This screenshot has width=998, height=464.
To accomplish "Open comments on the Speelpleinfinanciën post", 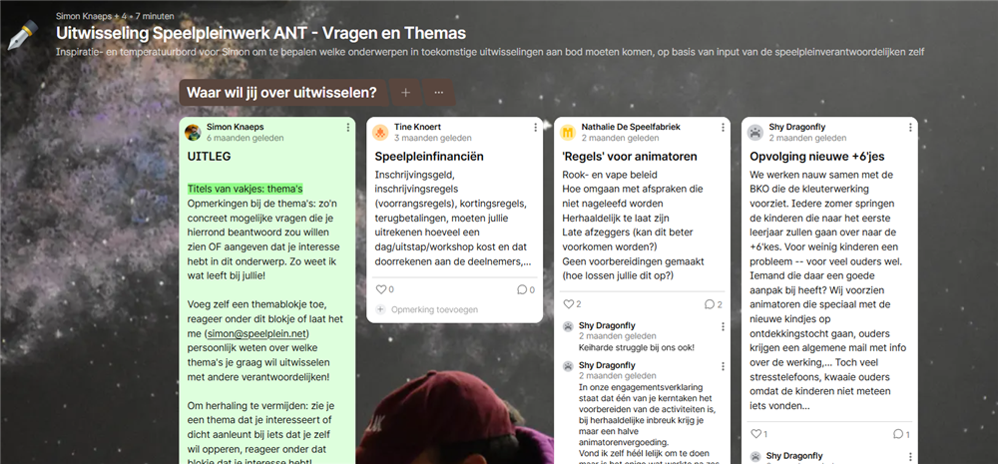I will [522, 289].
